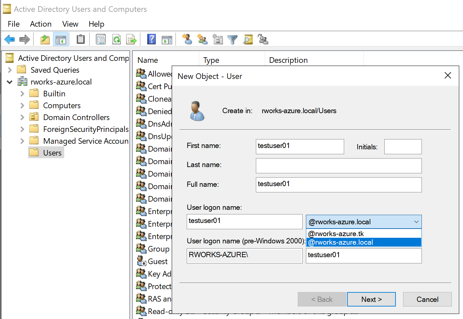Expand the Domain Controllers node
Screen dimensions: 463x319
point(22,117)
